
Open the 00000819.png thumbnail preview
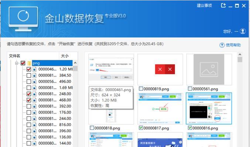coord(160,69)
